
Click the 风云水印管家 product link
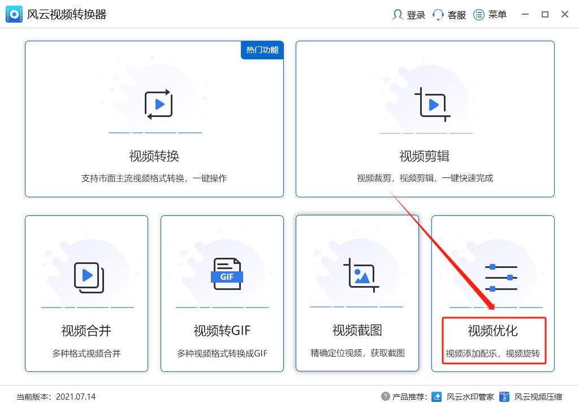(468, 397)
